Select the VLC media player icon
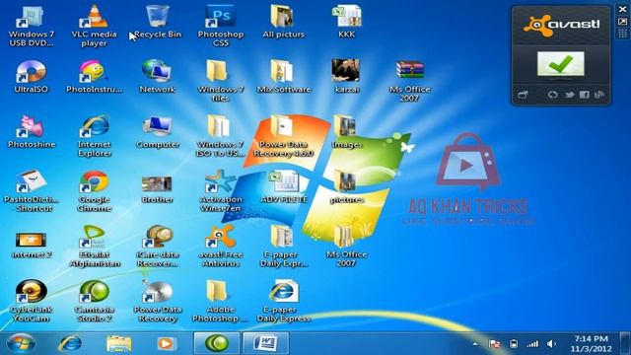631x355 pixels. coord(95,26)
